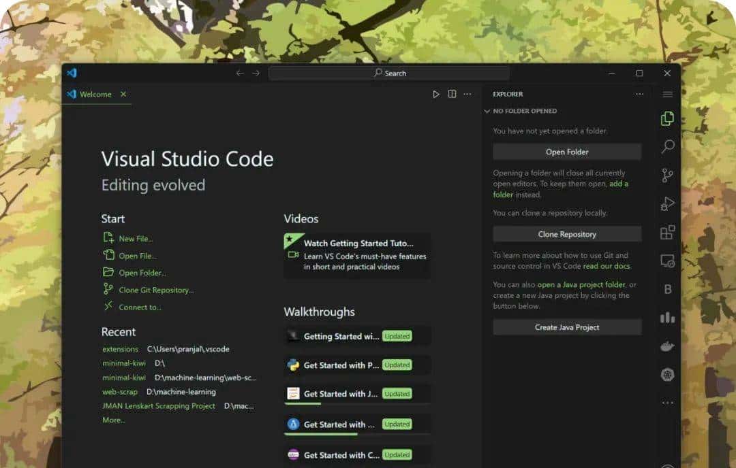736x468 pixels.
Task: Click the Create Java Project button
Action: 567,327
